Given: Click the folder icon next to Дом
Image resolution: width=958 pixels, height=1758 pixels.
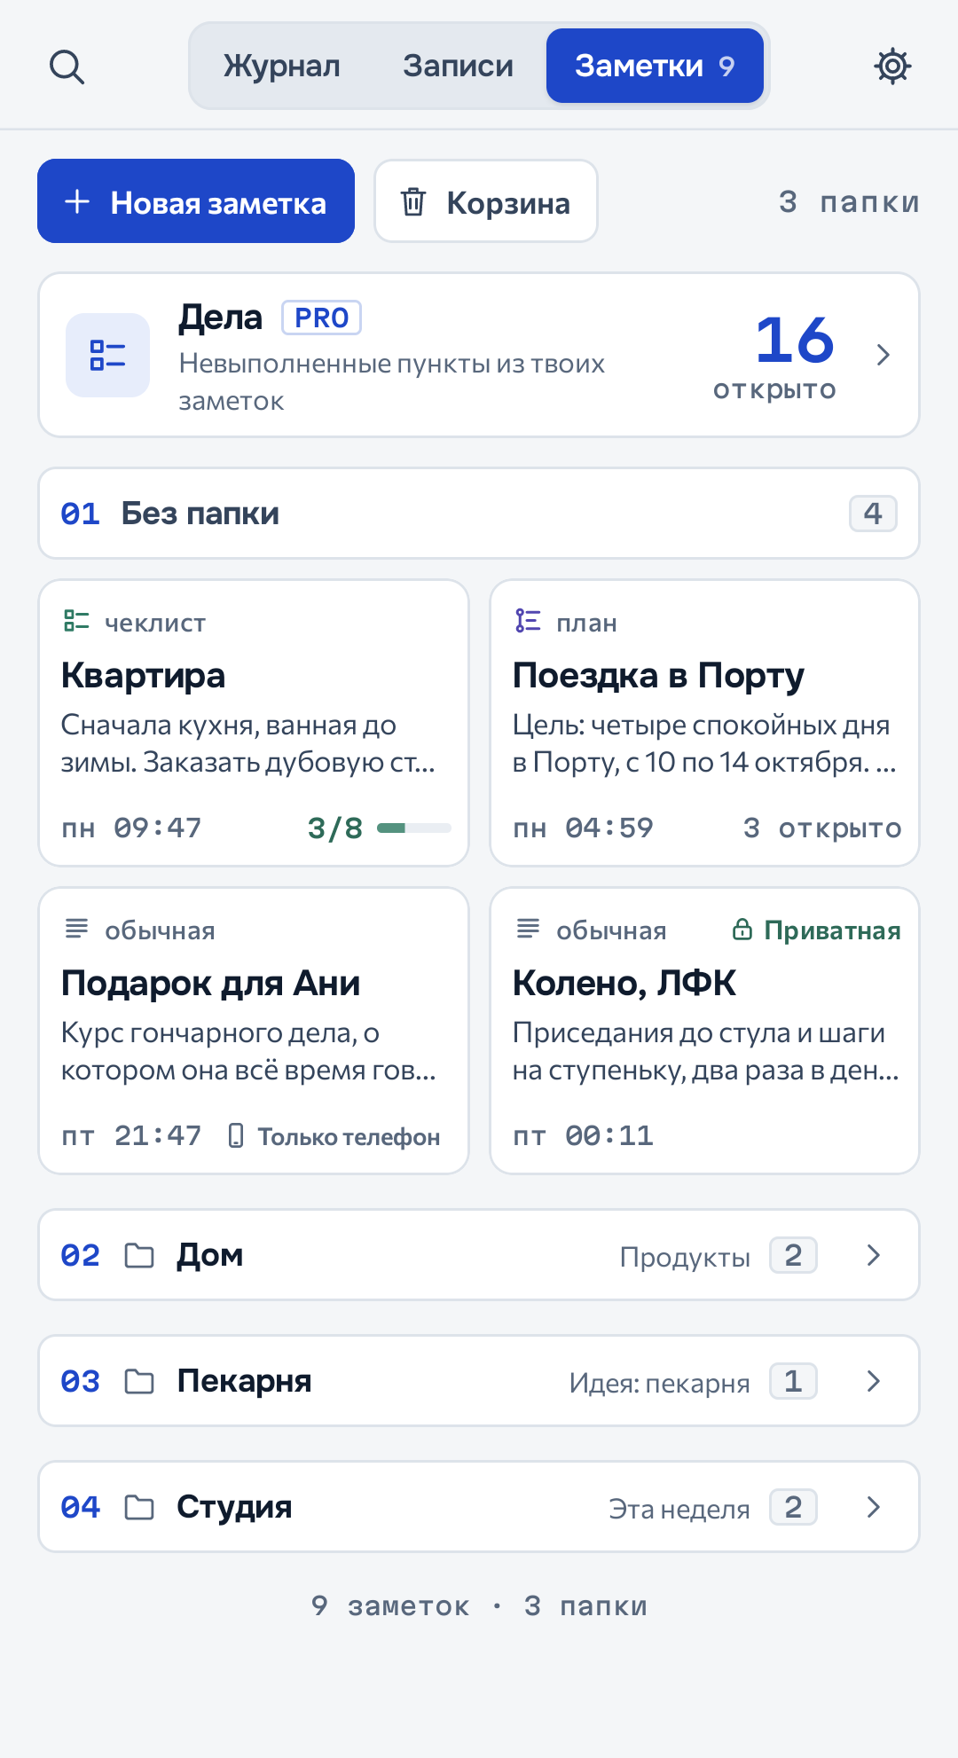Looking at the screenshot, I should pos(139,1255).
